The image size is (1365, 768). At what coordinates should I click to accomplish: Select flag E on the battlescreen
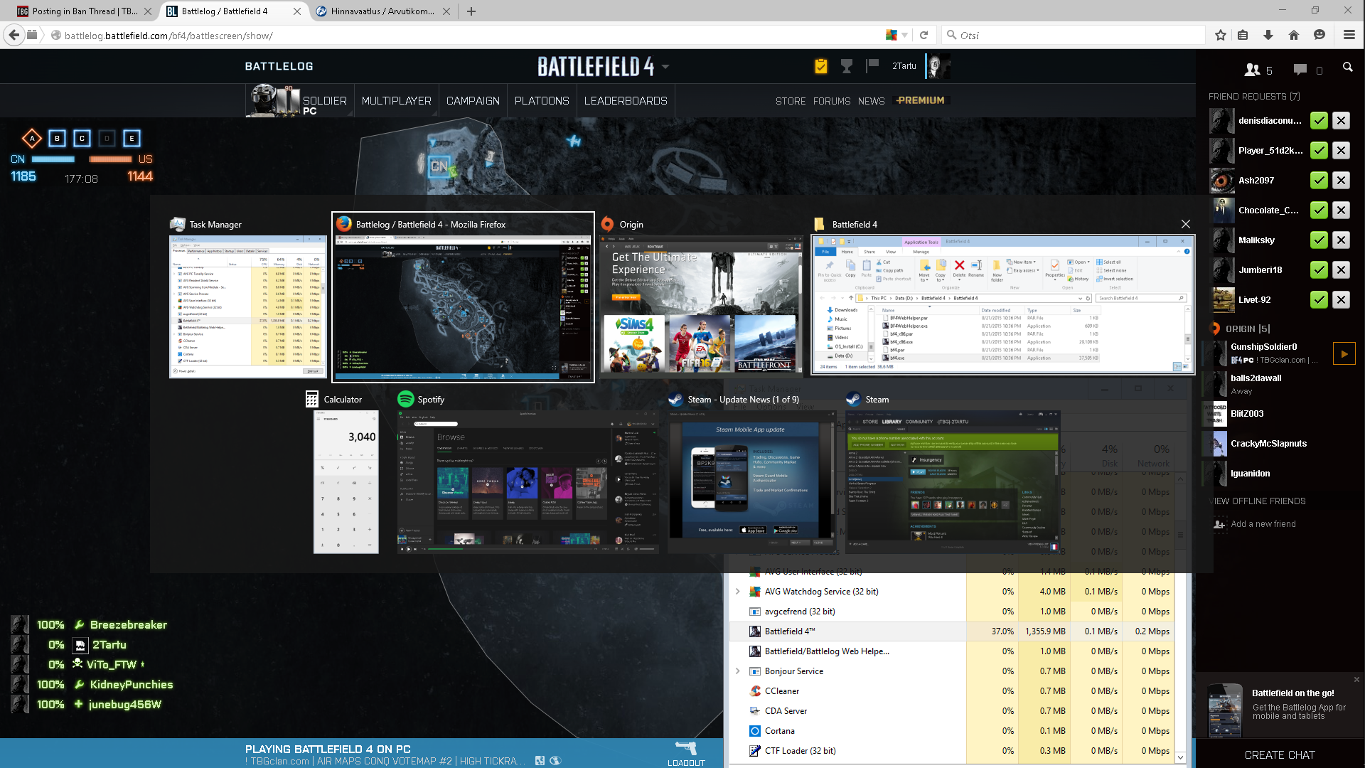132,139
